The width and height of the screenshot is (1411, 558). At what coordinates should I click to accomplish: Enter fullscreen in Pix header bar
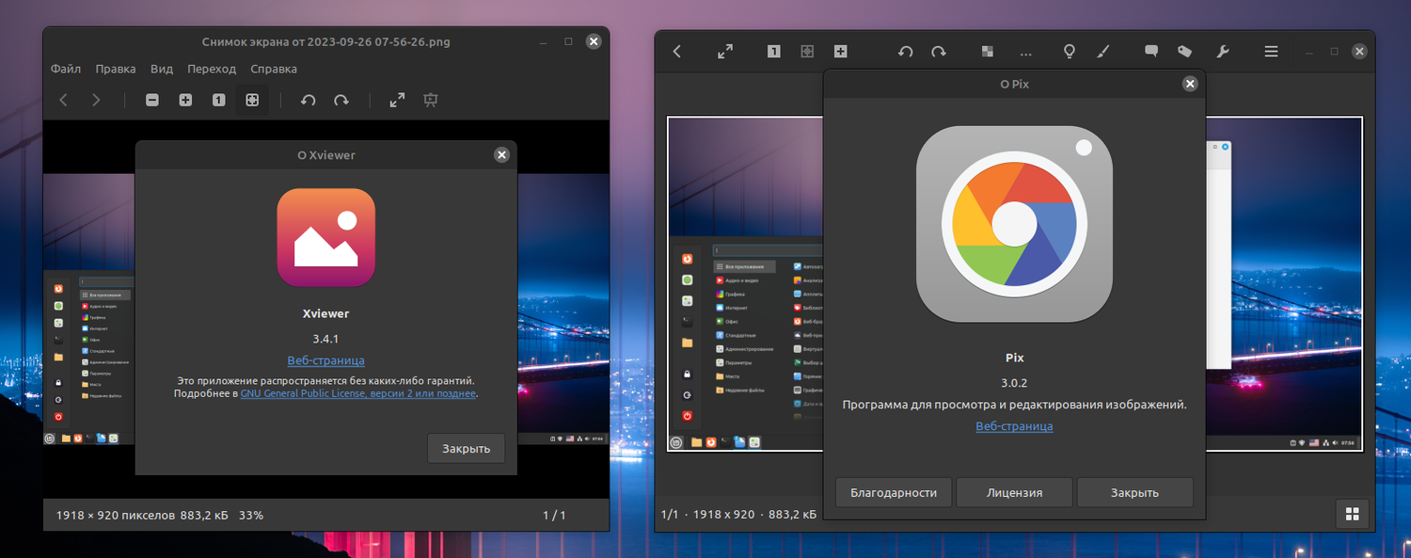coord(725,52)
